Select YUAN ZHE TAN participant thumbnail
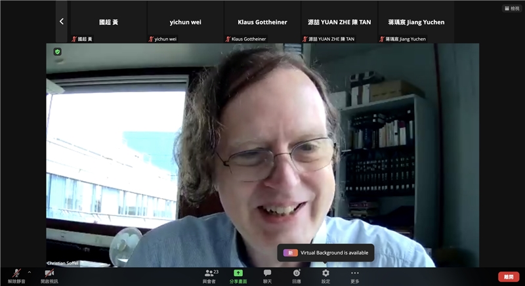This screenshot has height=286, width=525. [x=339, y=22]
